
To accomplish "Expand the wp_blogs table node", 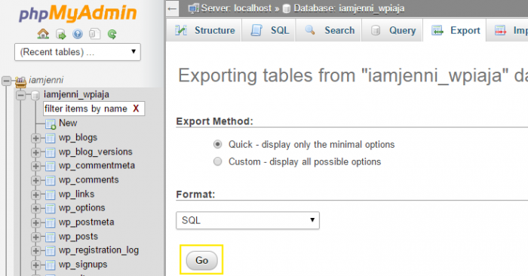I will tap(35, 138).
